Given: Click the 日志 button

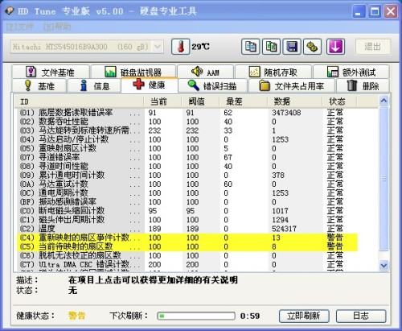Looking at the screenshot, I should coord(361,316).
